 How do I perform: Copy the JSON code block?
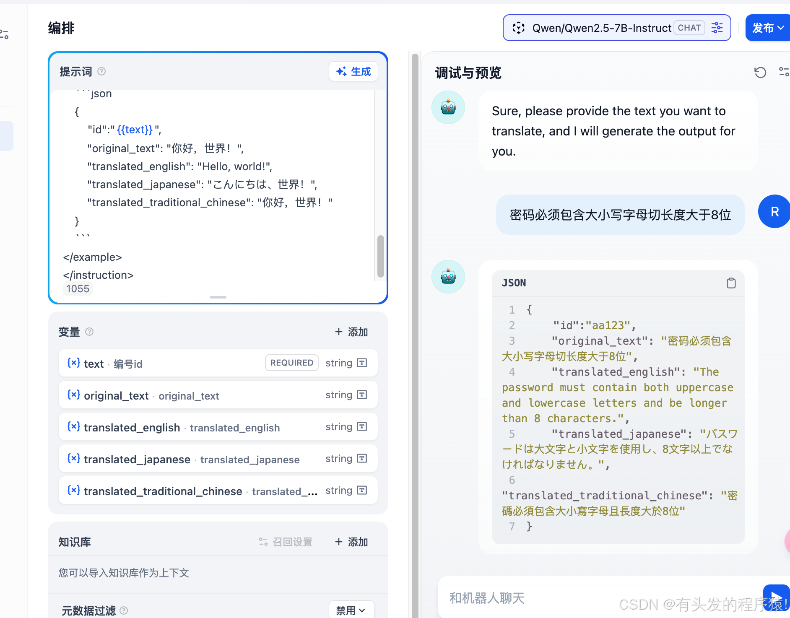point(731,283)
